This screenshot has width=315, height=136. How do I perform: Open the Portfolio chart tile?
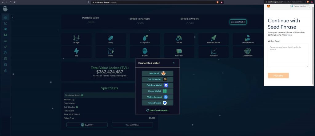click(x=213, y=52)
